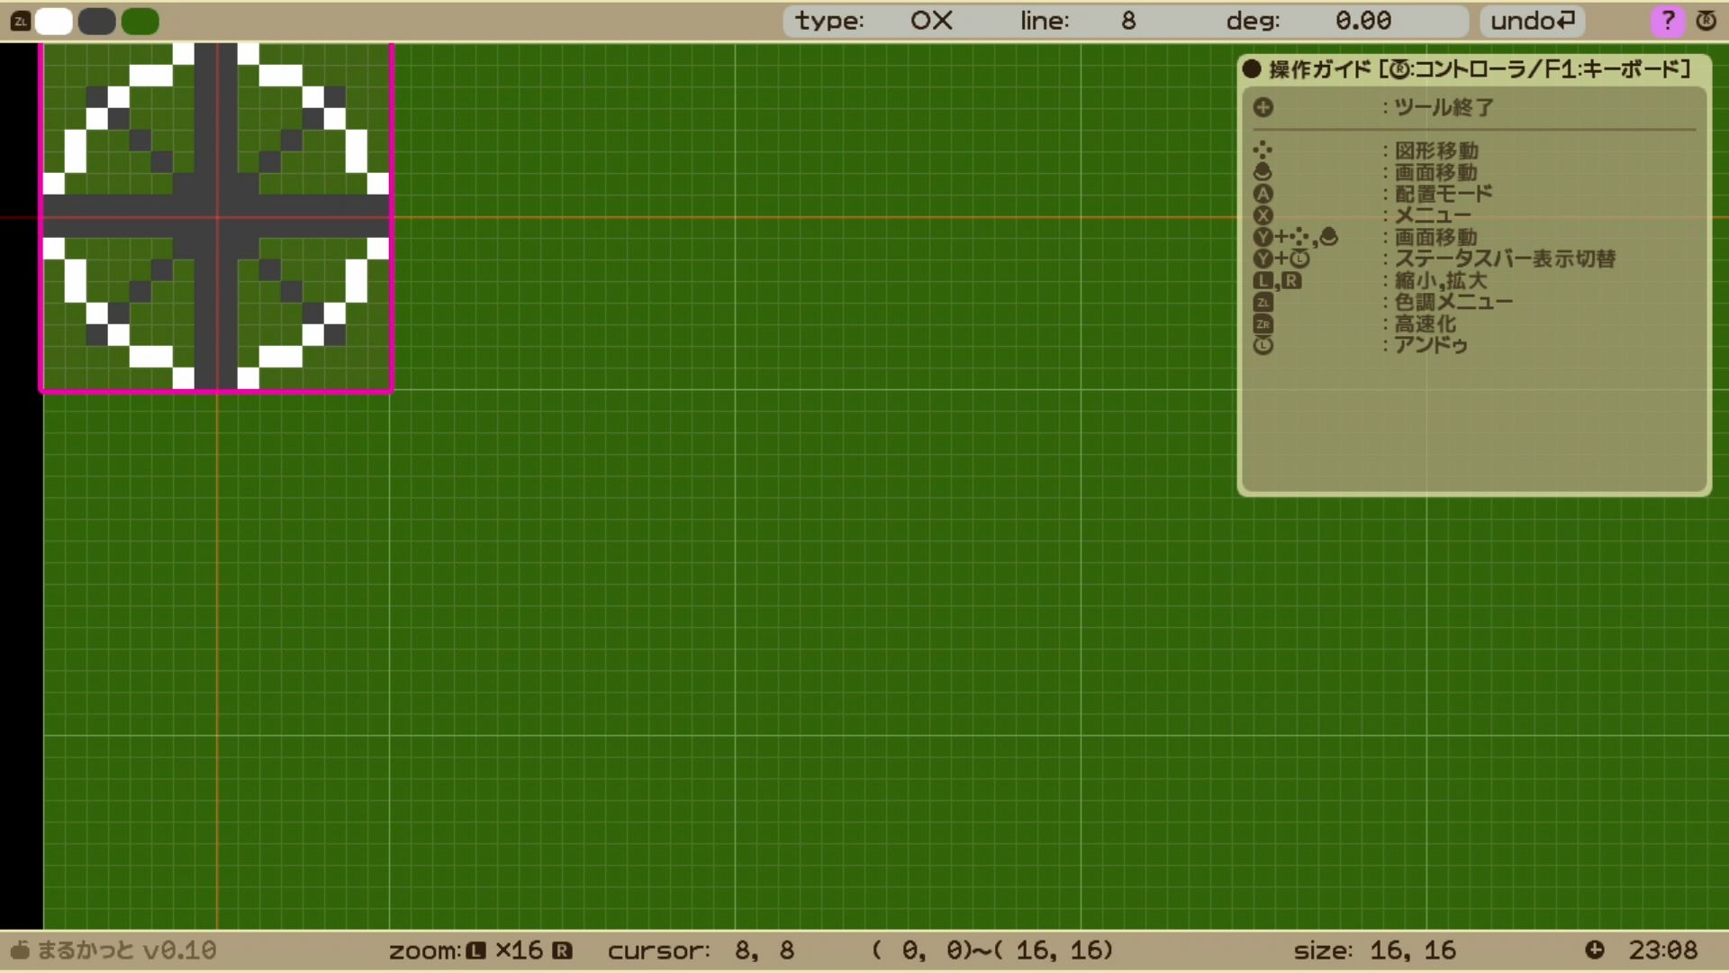This screenshot has width=1729, height=973.
Task: Click the line value 8 field
Action: [1077, 21]
